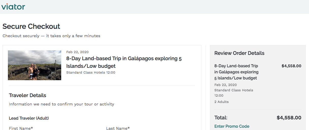Screen dimensions: 309x130
Task: Select the Secure Checkout heading
Action: click(31, 26)
